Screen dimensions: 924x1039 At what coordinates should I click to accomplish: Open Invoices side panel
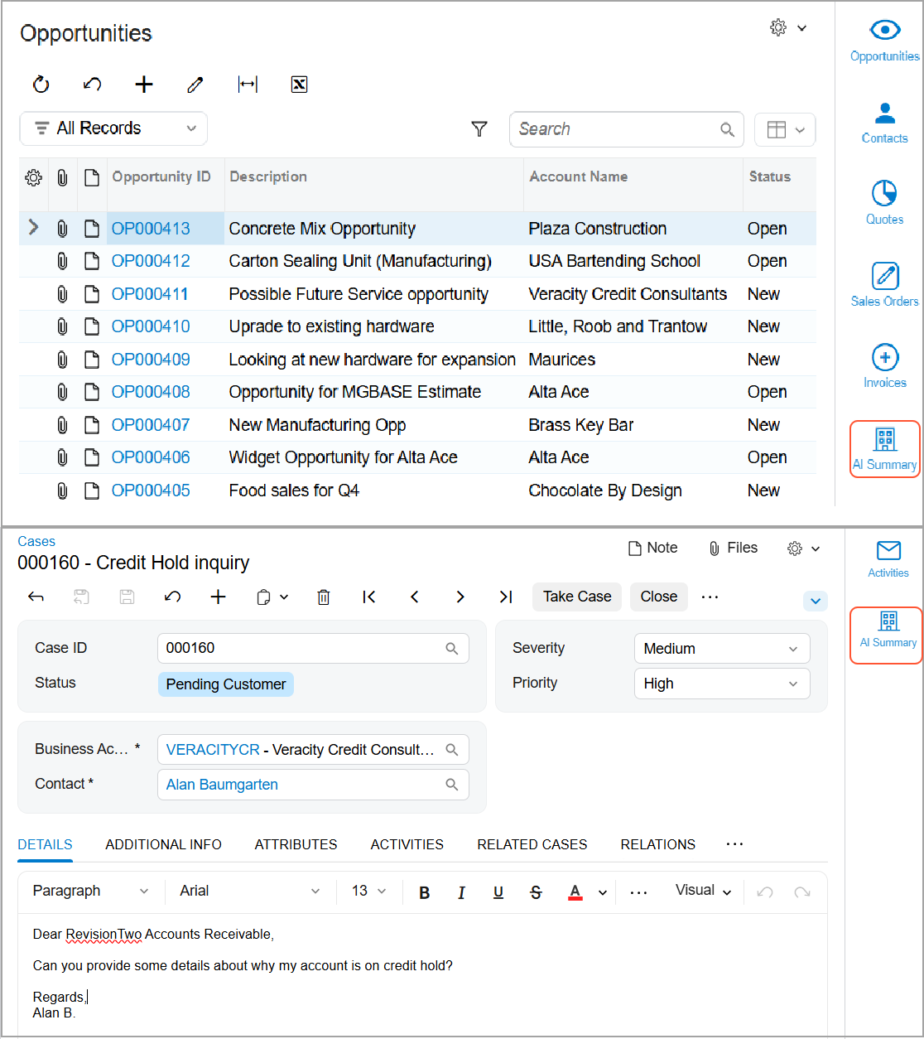884,366
